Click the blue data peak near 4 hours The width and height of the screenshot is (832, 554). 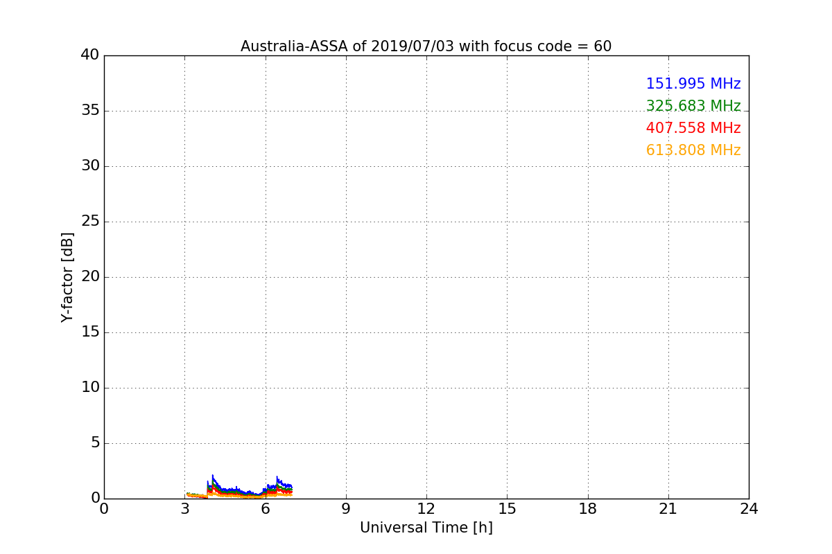[212, 476]
